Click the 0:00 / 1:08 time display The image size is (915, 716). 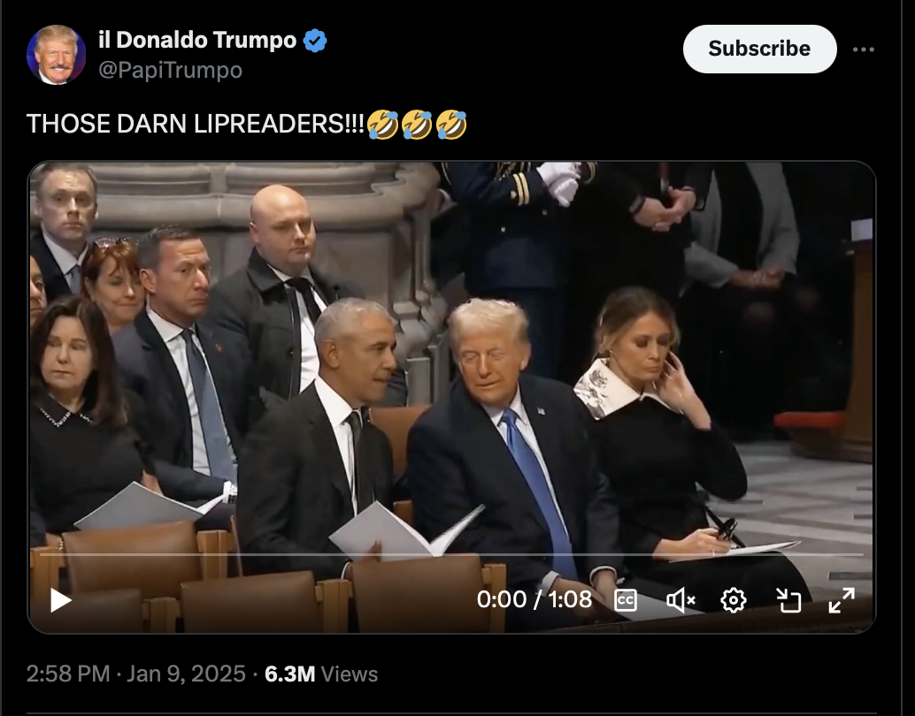[534, 599]
